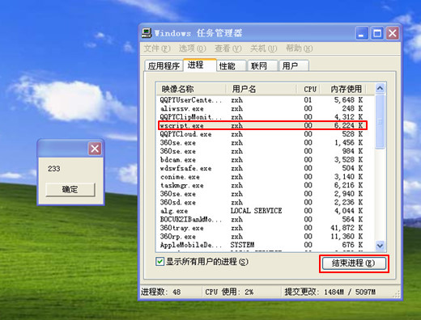
Task: Click the process list scrollbar thumb
Action: pyautogui.click(x=380, y=121)
